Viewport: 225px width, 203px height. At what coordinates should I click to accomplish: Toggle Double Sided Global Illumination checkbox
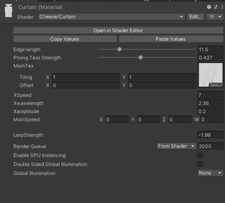[200, 164]
